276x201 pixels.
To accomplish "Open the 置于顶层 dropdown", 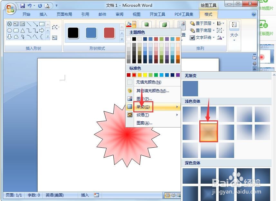I will pos(202,23).
